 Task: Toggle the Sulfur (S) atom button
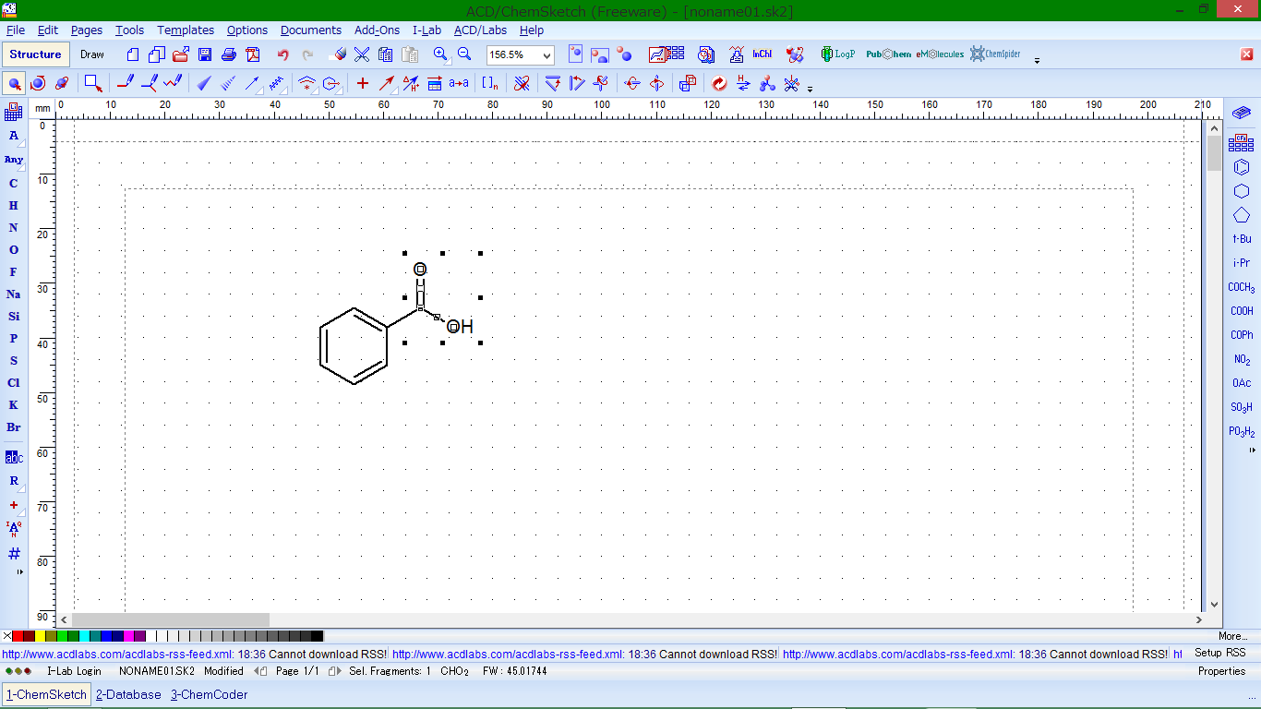[14, 361]
